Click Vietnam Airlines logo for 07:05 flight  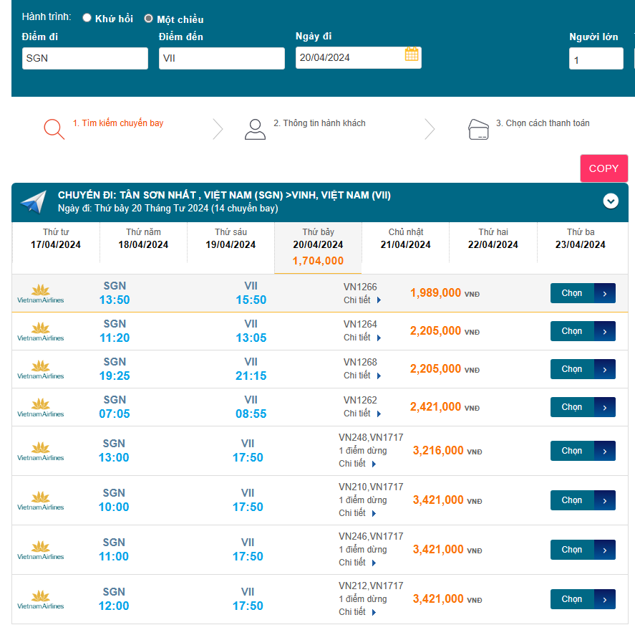point(41,407)
